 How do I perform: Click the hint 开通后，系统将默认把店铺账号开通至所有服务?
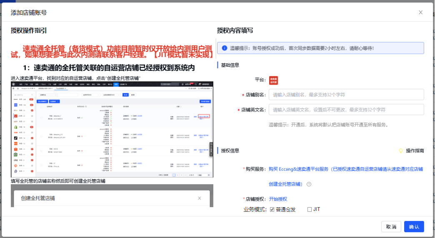coord(328,125)
